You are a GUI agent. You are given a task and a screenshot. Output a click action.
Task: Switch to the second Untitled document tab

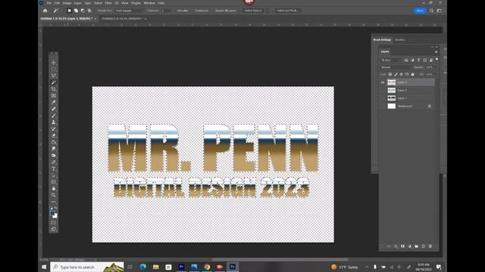click(122, 19)
